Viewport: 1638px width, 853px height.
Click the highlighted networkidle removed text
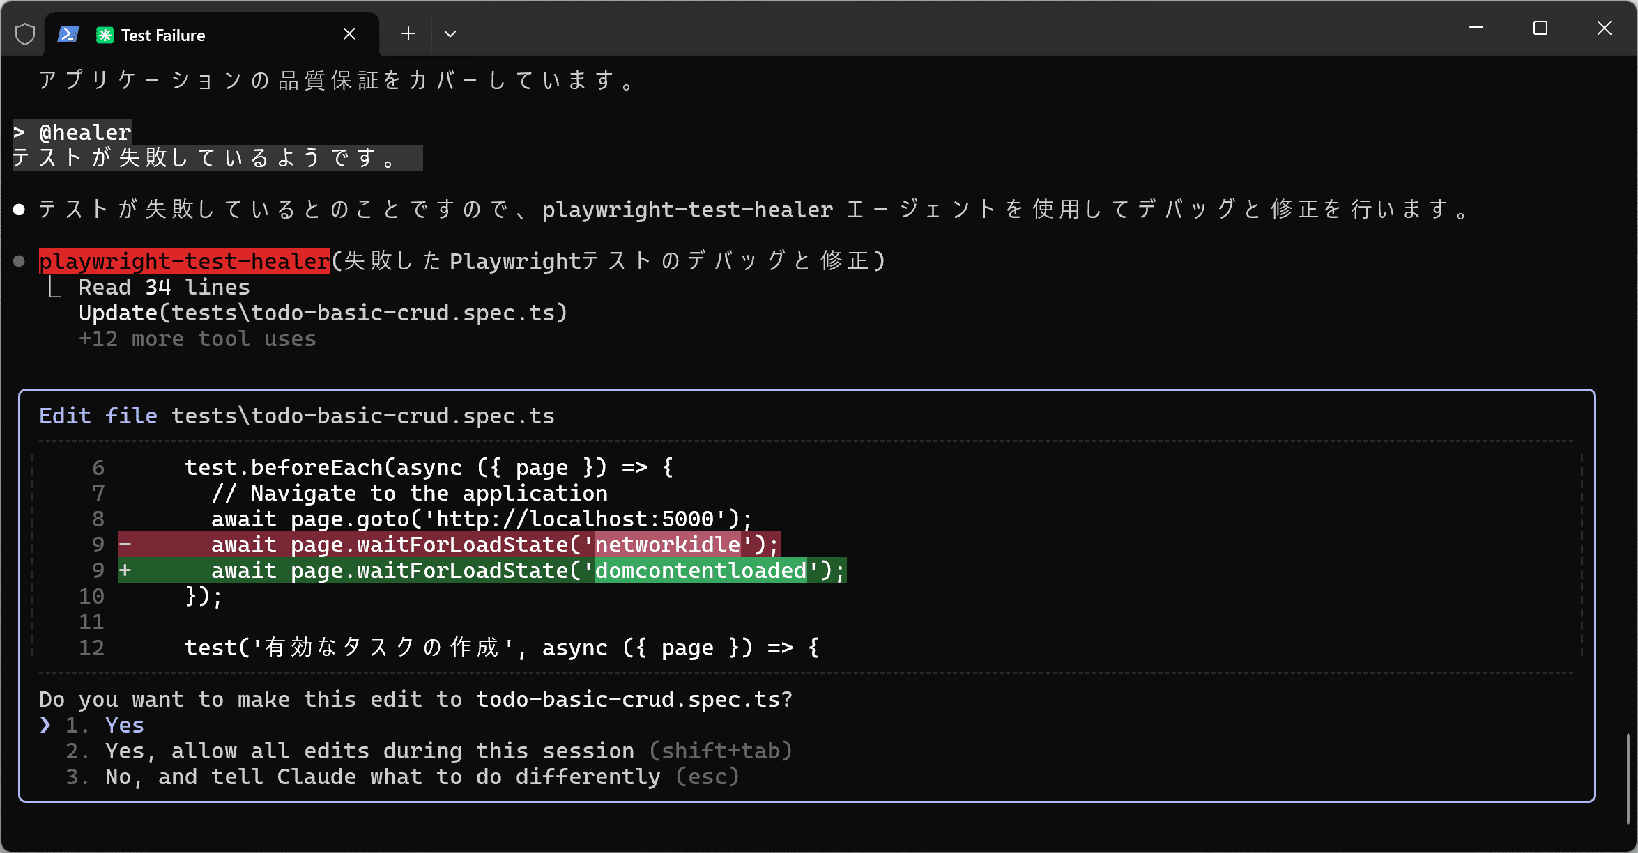tap(667, 545)
